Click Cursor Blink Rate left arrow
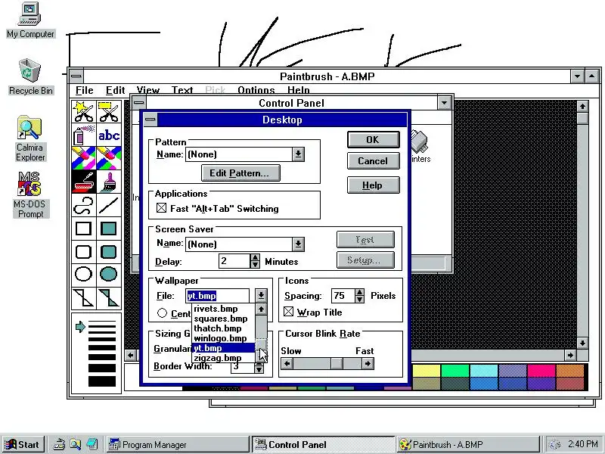This screenshot has height=454, width=605. coord(287,364)
